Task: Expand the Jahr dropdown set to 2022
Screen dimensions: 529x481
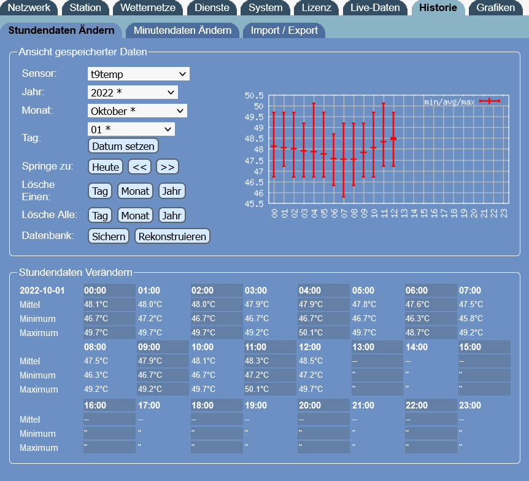Action: click(133, 93)
